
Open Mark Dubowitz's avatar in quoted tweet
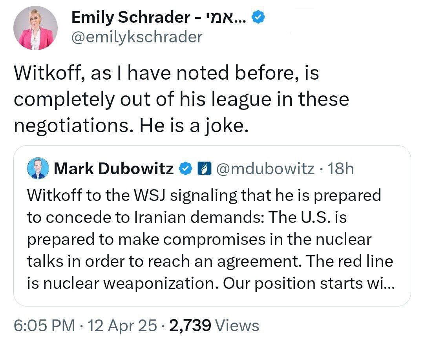click(38, 168)
